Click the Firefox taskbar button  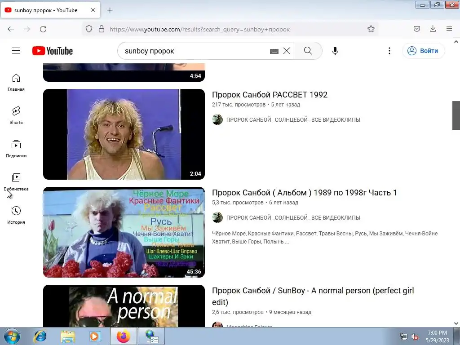pos(123,336)
